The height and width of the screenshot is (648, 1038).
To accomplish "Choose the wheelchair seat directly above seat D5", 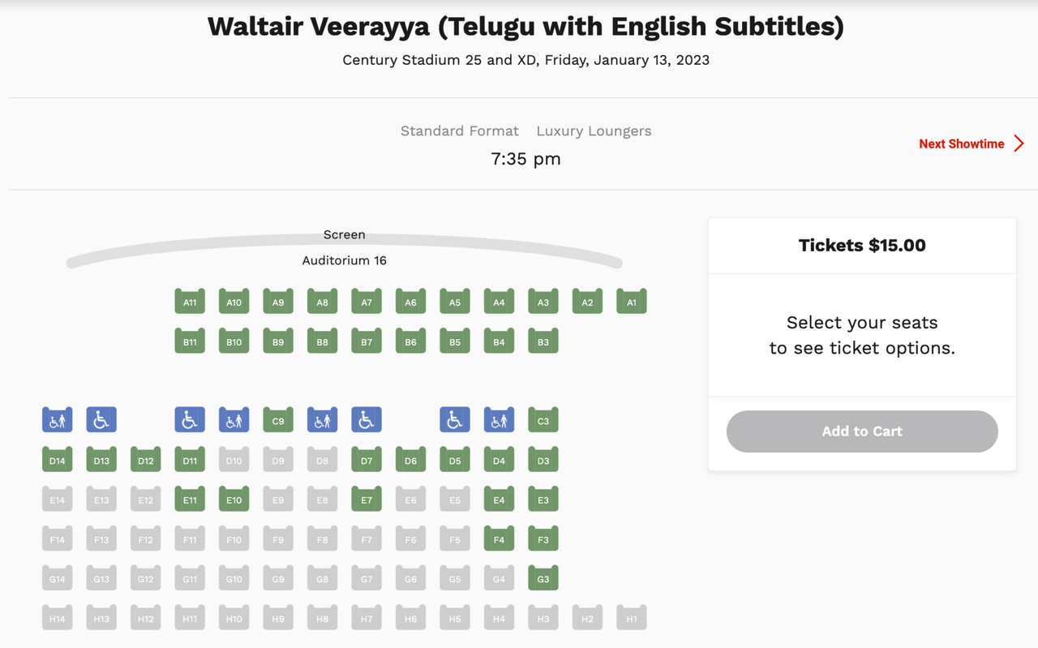I will pos(455,420).
